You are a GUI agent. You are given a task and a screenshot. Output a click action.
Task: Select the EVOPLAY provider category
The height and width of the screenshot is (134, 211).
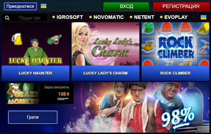click(176, 17)
